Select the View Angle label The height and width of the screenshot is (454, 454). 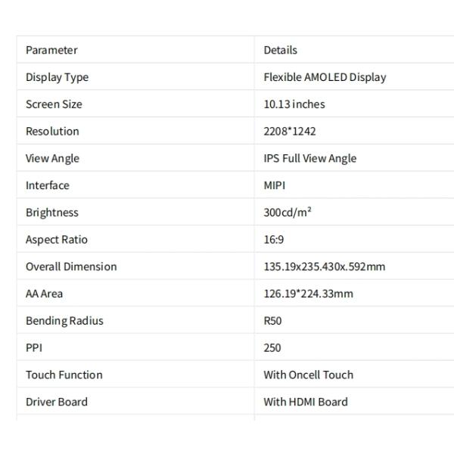click(x=52, y=158)
